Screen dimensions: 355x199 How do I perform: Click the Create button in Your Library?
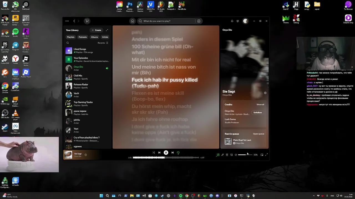pos(97,30)
